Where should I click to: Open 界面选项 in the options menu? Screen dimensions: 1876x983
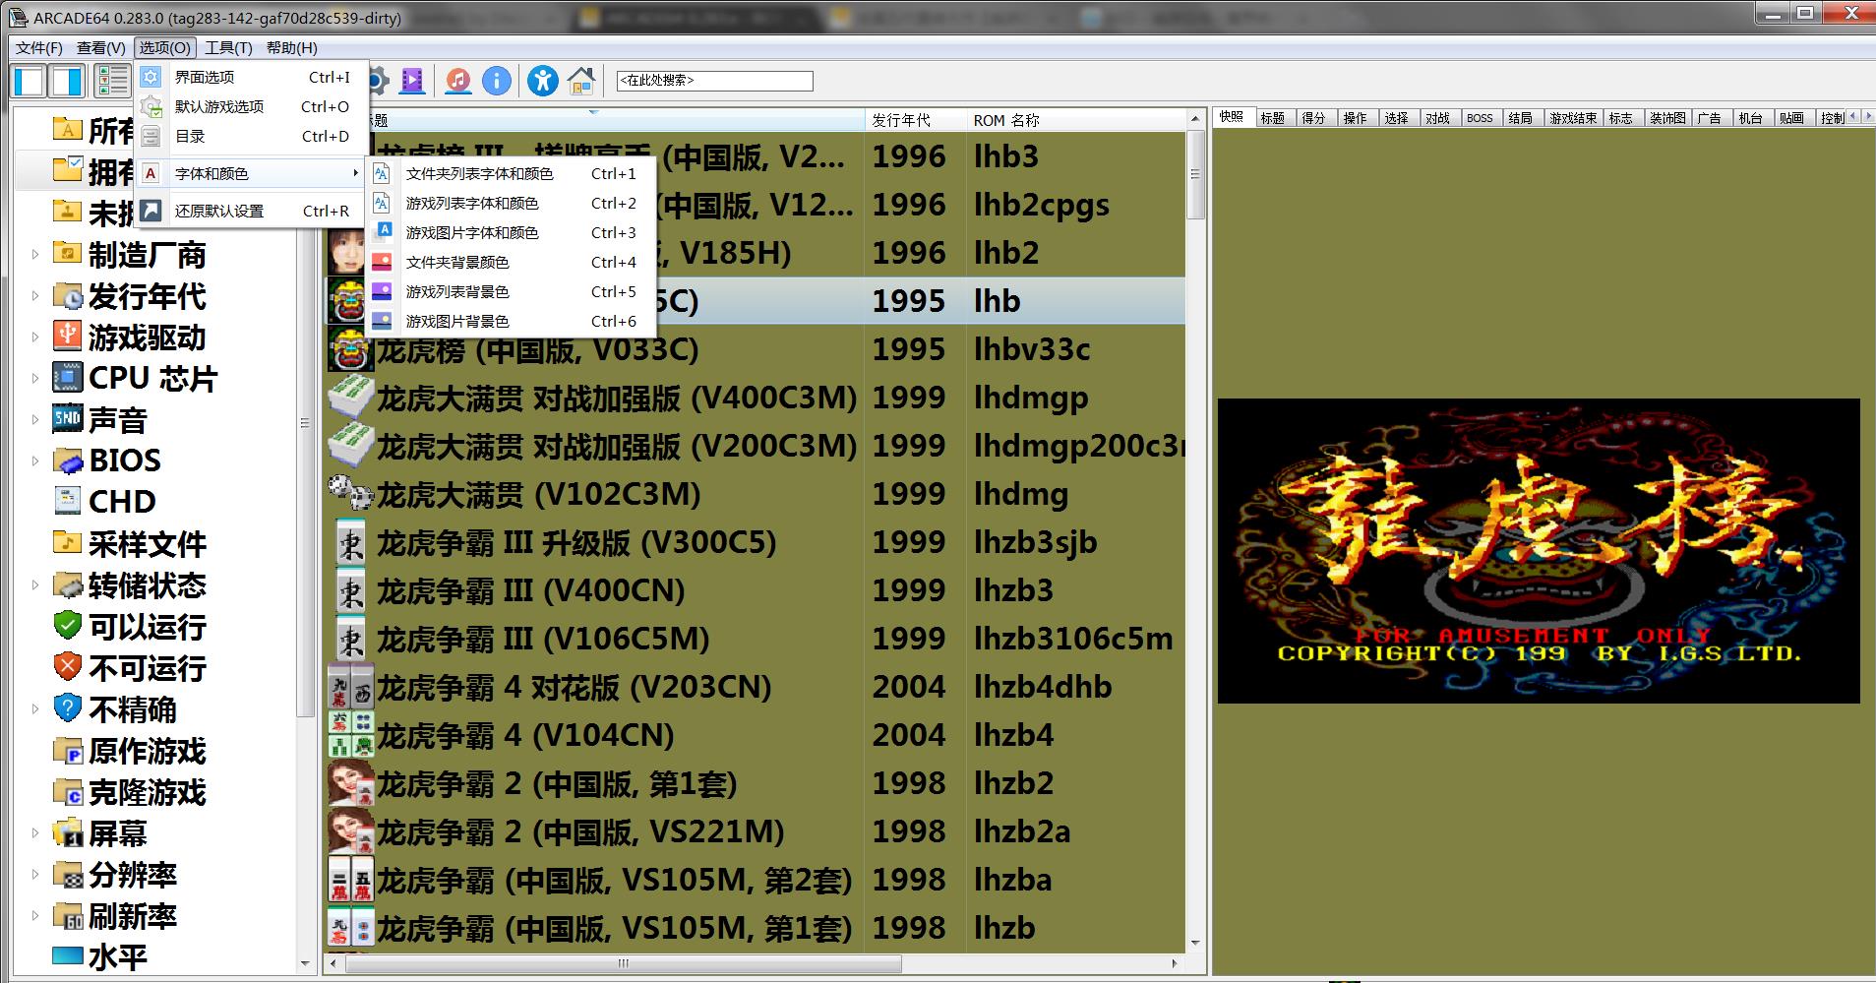205,77
